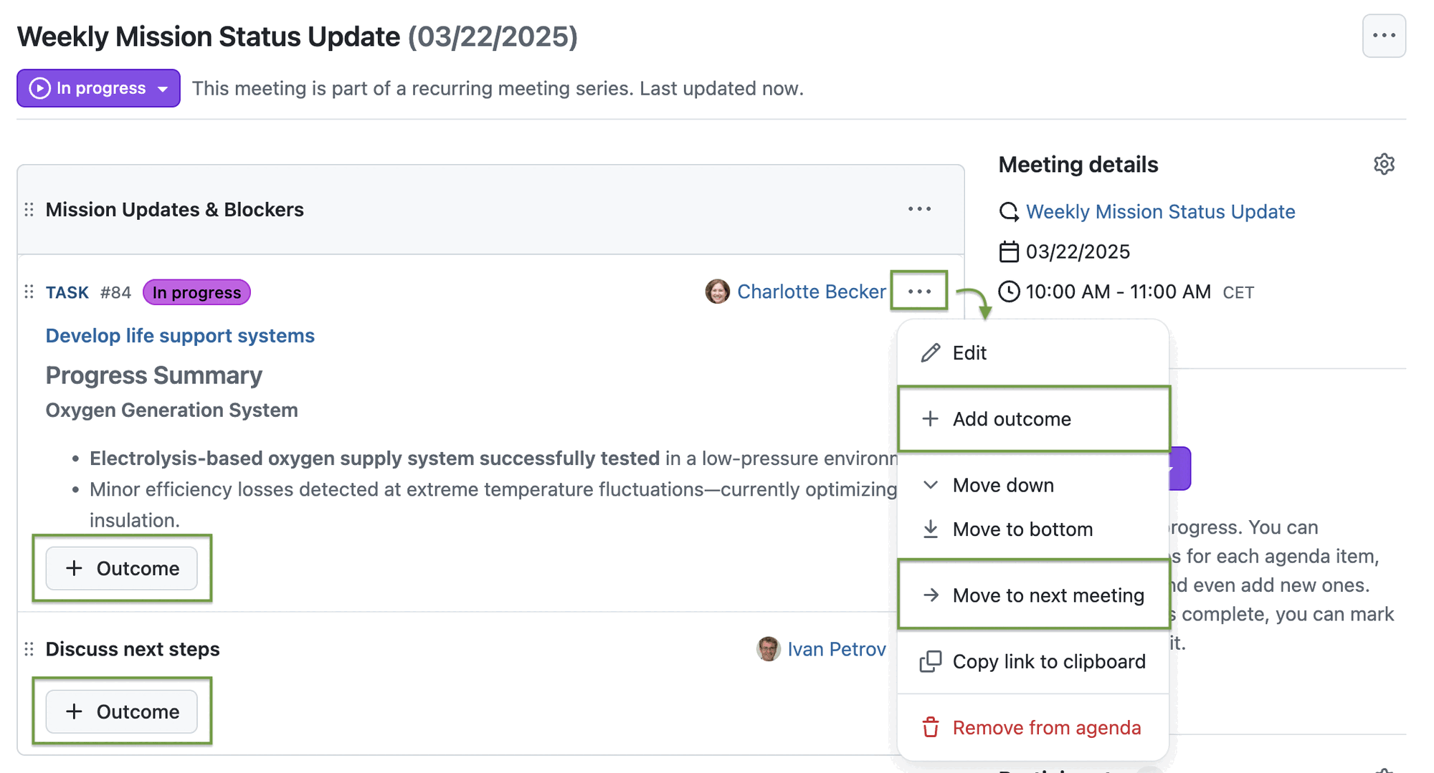Open the Develop life support systems task
The width and height of the screenshot is (1434, 773).
point(180,335)
